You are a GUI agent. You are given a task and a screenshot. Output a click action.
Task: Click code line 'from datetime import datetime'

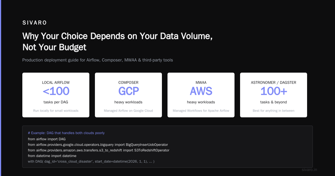click(x=52, y=156)
